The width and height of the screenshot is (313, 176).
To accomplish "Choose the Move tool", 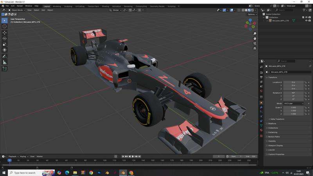I will (x=5, y=32).
